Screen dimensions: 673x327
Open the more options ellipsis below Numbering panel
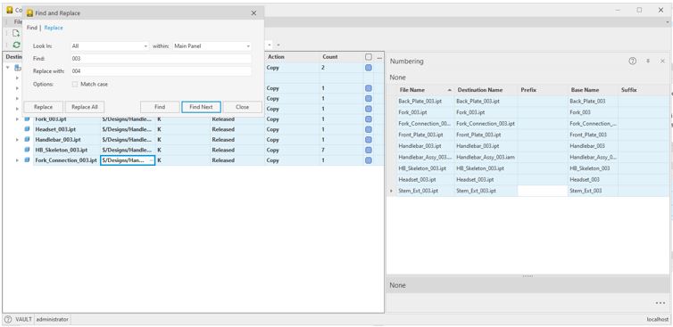click(x=661, y=303)
